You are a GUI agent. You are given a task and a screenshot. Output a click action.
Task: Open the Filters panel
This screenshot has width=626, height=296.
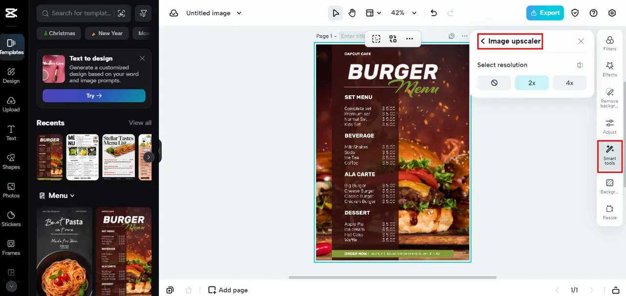[x=609, y=43]
